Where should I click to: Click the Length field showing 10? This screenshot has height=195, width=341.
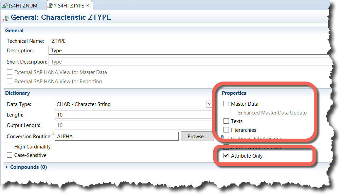[x=133, y=115]
